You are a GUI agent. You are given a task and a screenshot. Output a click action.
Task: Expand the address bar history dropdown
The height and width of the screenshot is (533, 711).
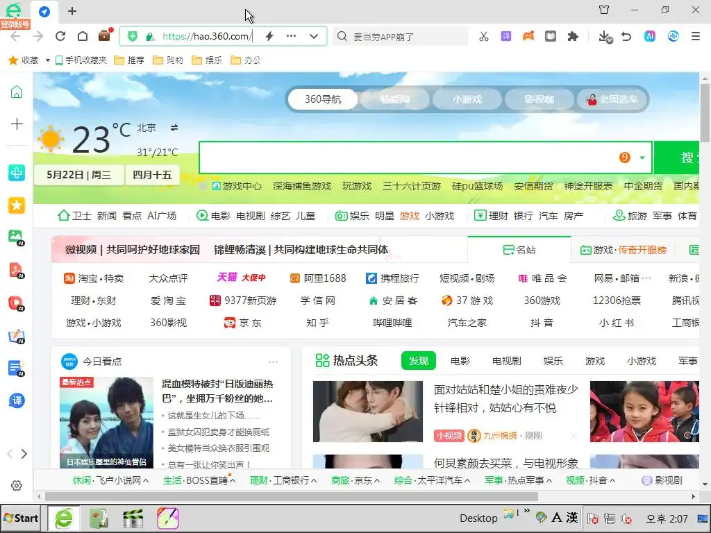click(314, 36)
